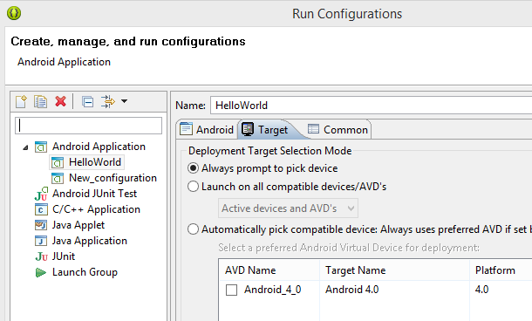Viewport: 532px width, 321px height.
Task: Click the green Launch Group icon
Action: coord(41,272)
